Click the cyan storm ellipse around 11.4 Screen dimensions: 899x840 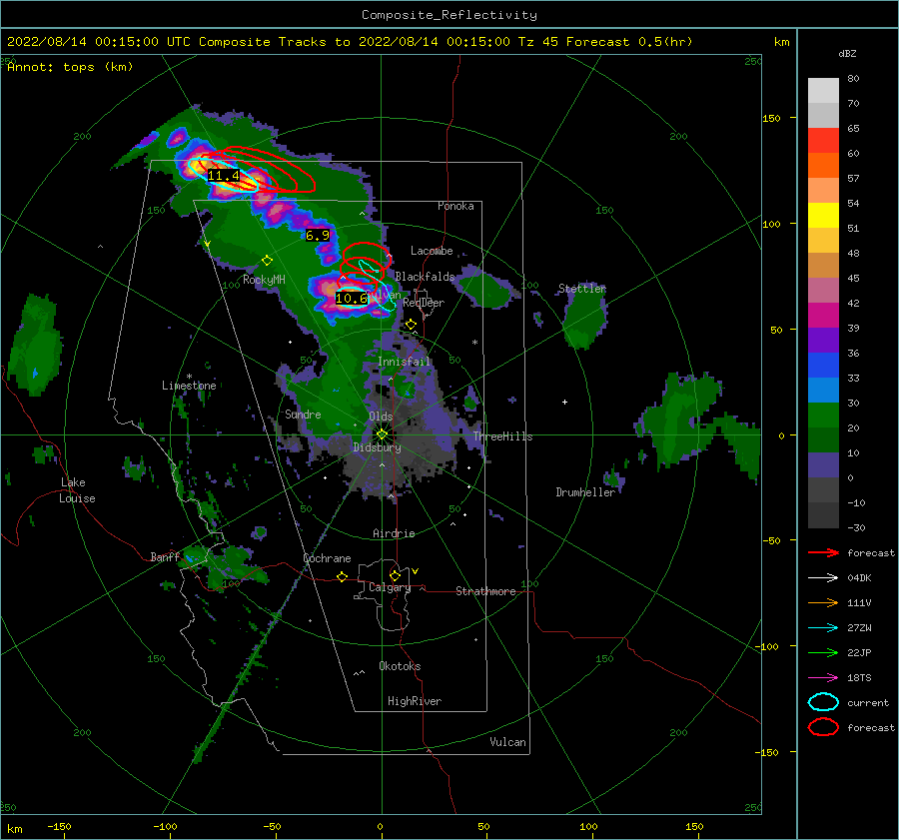(224, 175)
